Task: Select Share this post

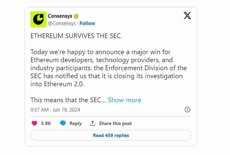Action: pos(115,123)
